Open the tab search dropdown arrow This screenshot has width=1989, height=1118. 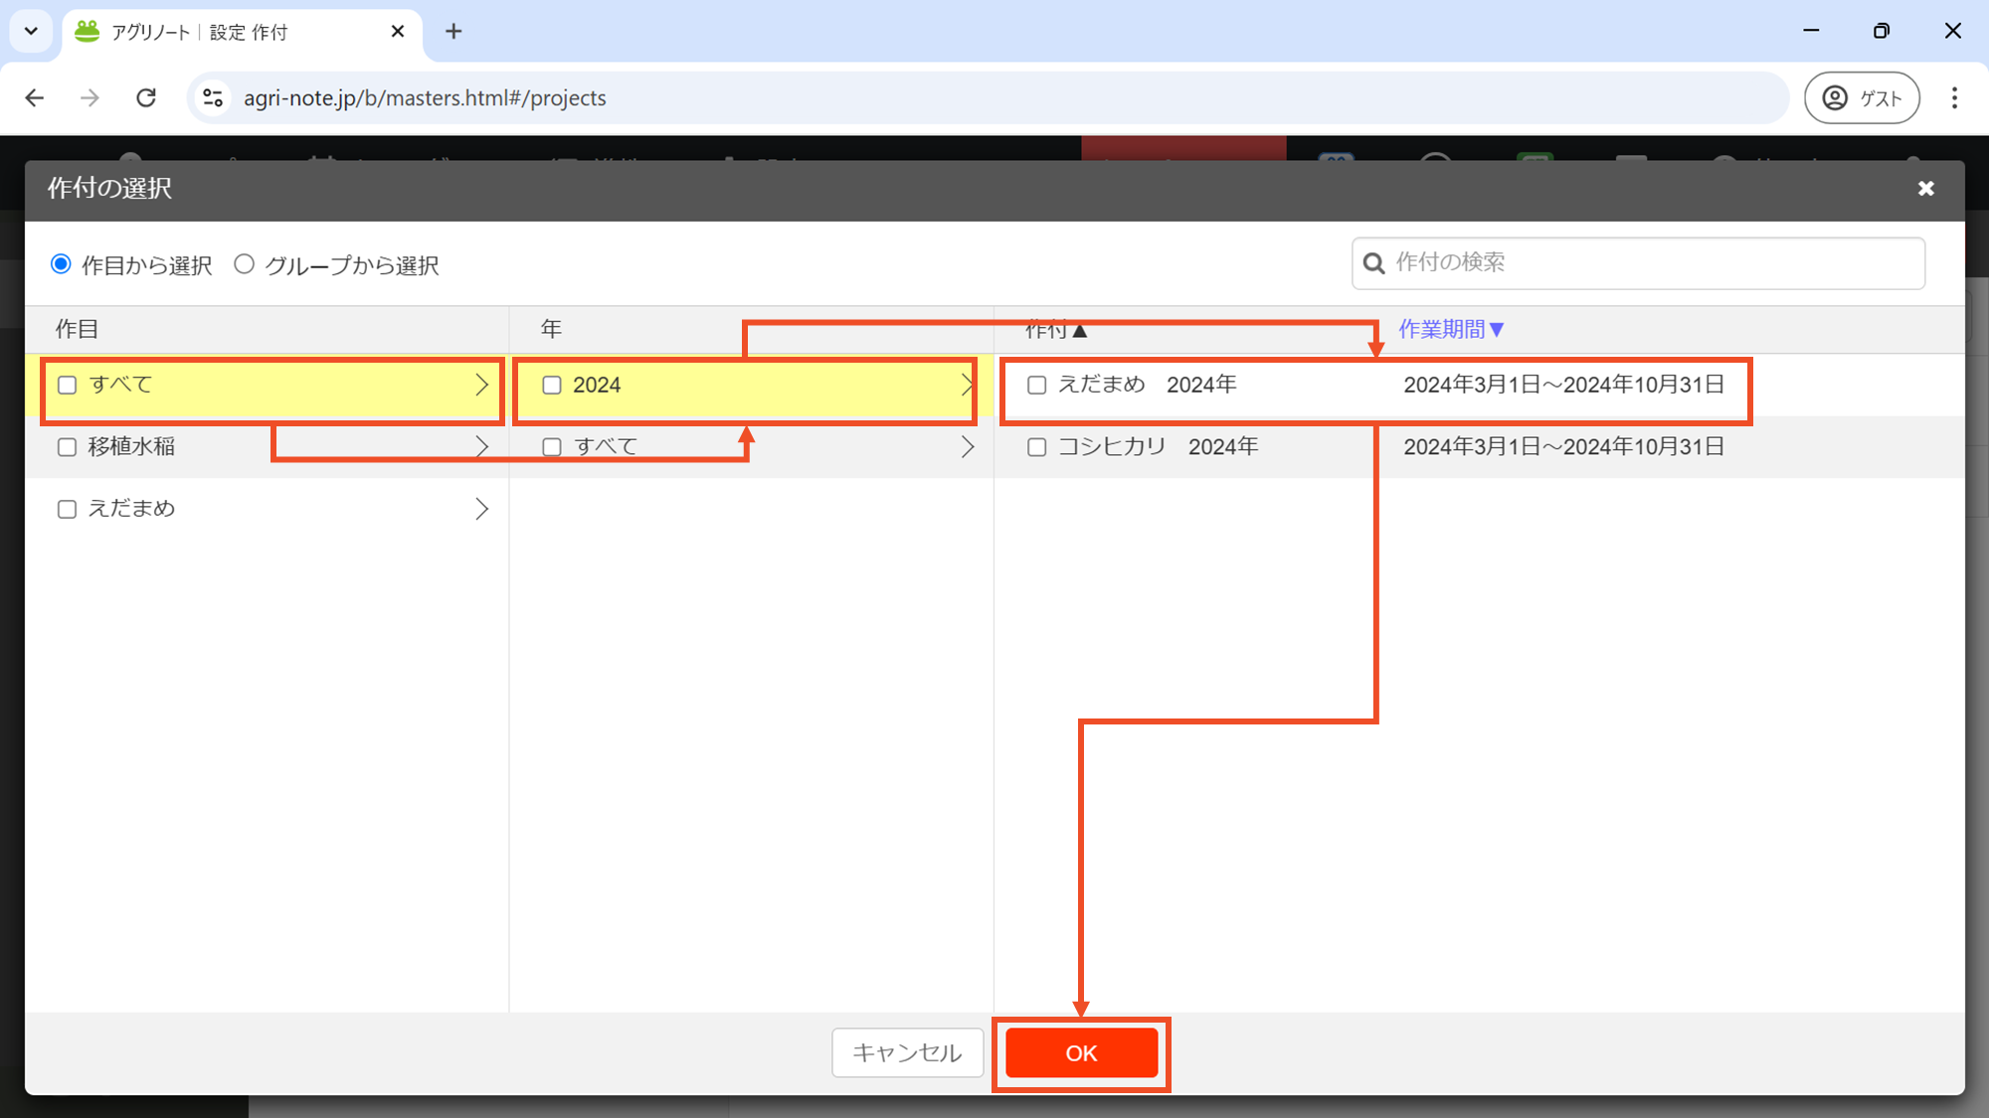pos(31,32)
